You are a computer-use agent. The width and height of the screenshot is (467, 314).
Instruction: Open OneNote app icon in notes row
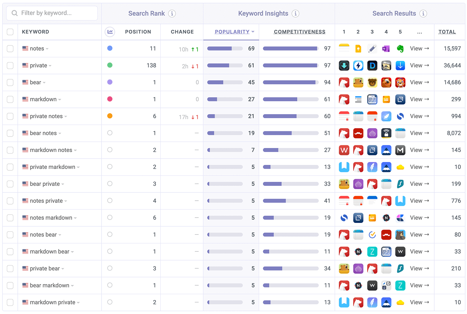[386, 48]
